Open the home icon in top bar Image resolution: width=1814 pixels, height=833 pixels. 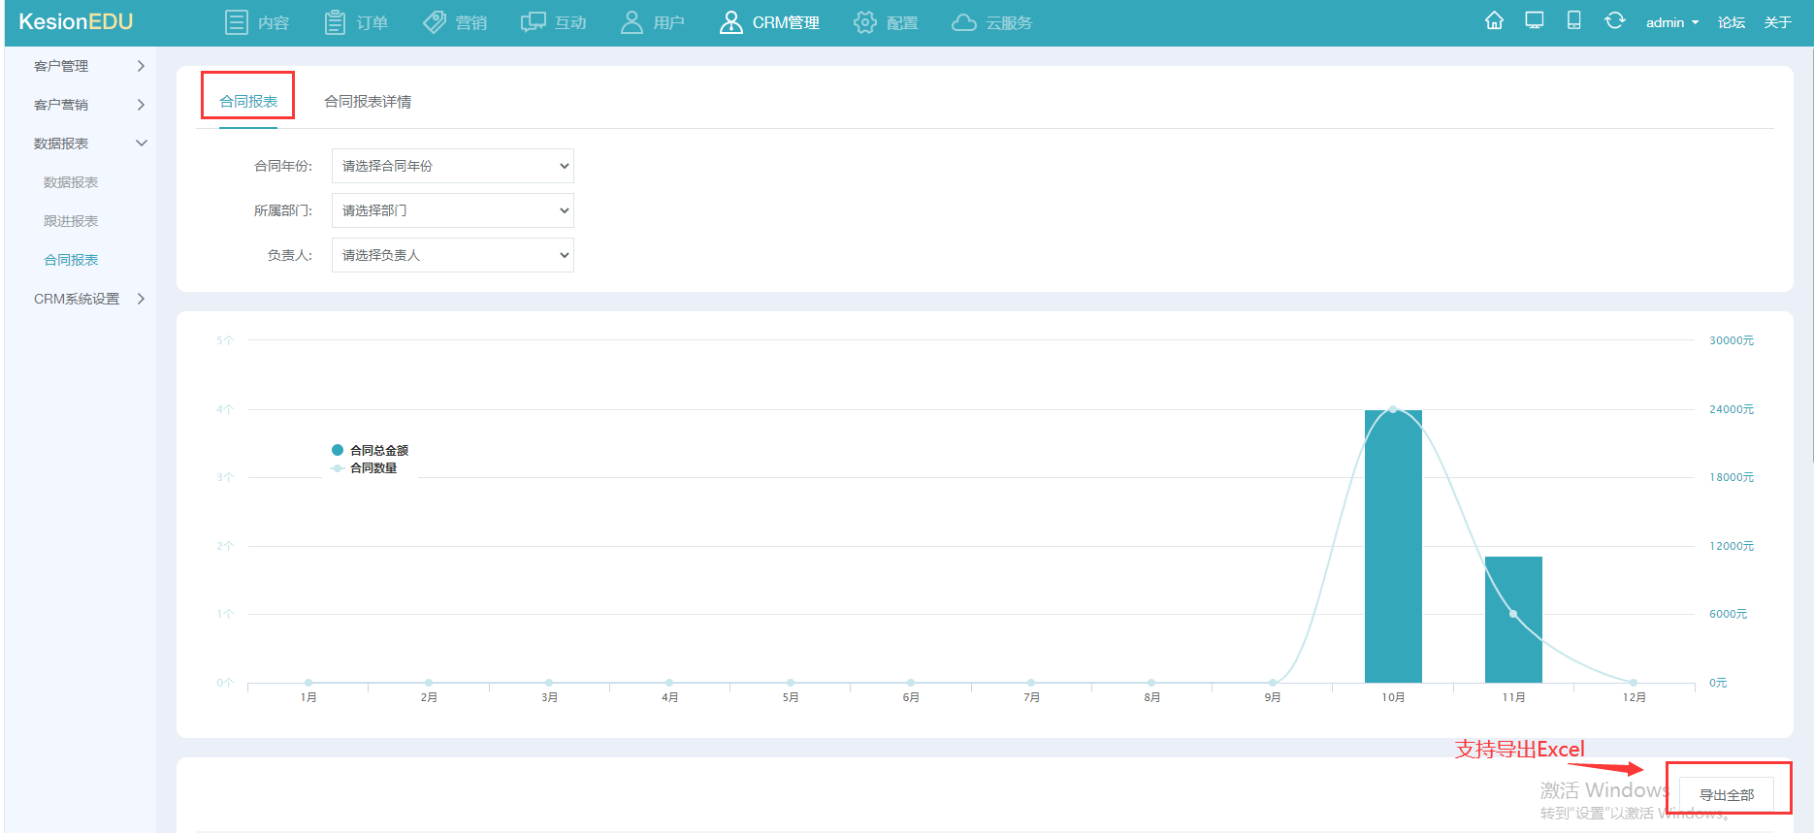click(1494, 20)
